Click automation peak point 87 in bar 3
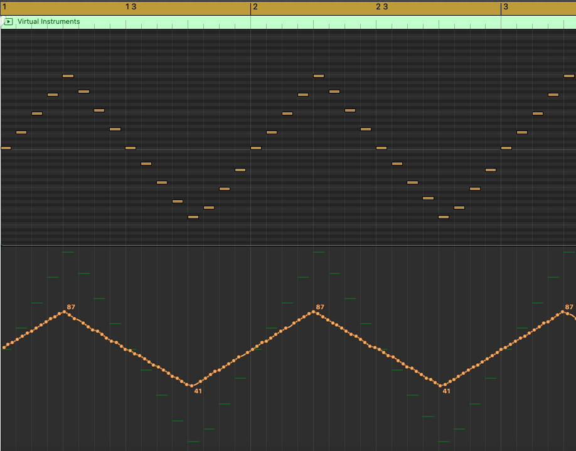The image size is (576, 451). tap(563, 312)
